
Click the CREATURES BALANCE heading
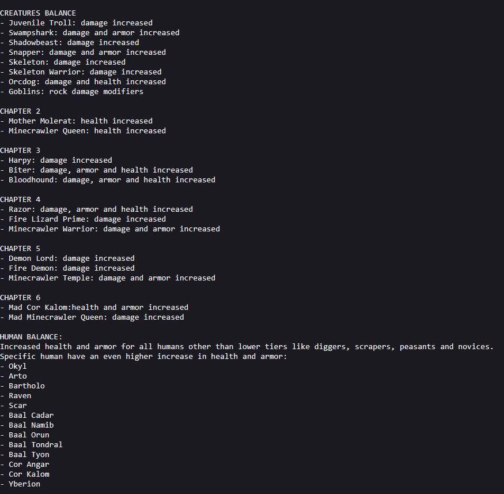click(x=38, y=13)
